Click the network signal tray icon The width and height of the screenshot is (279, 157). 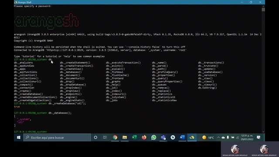[x=237, y=137]
